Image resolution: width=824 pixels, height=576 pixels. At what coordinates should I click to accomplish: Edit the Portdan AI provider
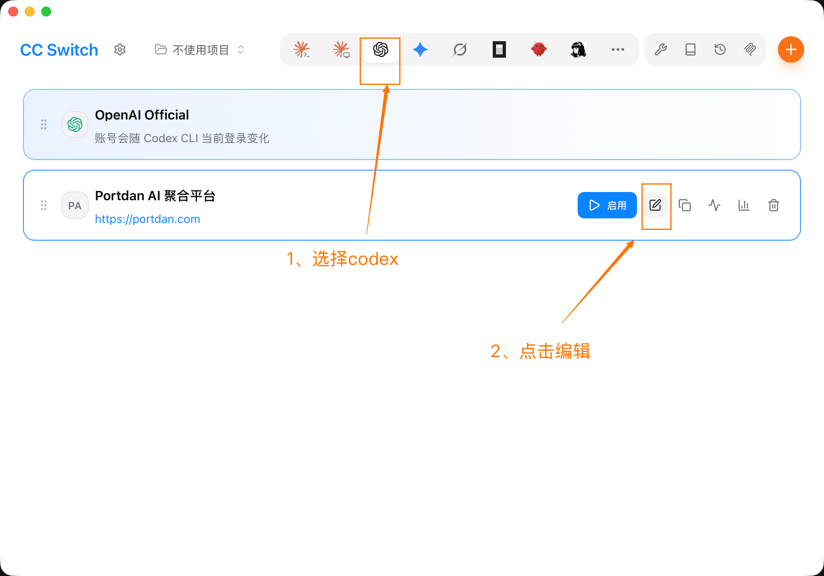click(x=655, y=205)
